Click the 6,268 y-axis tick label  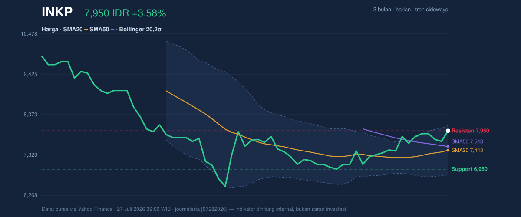click(30, 195)
